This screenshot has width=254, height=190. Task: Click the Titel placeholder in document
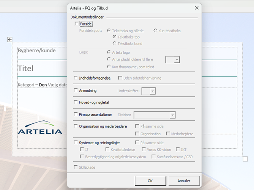[25, 69]
